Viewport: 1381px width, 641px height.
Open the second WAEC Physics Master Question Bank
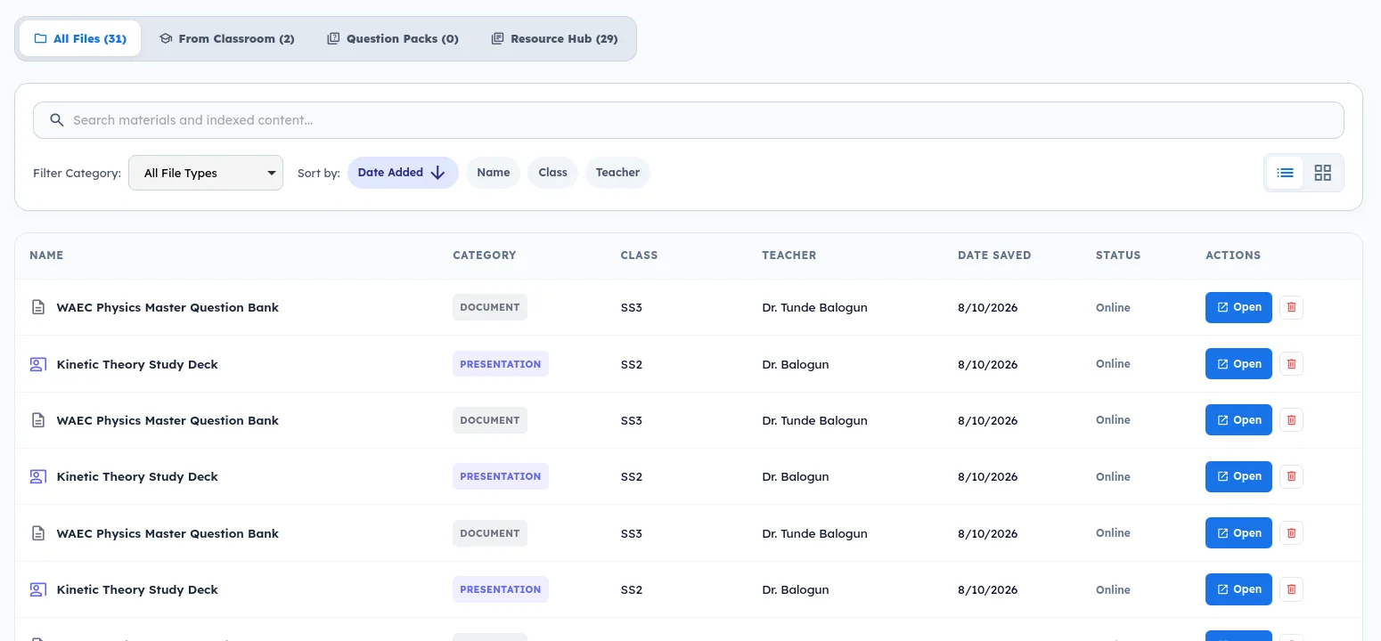pyautogui.click(x=1238, y=420)
